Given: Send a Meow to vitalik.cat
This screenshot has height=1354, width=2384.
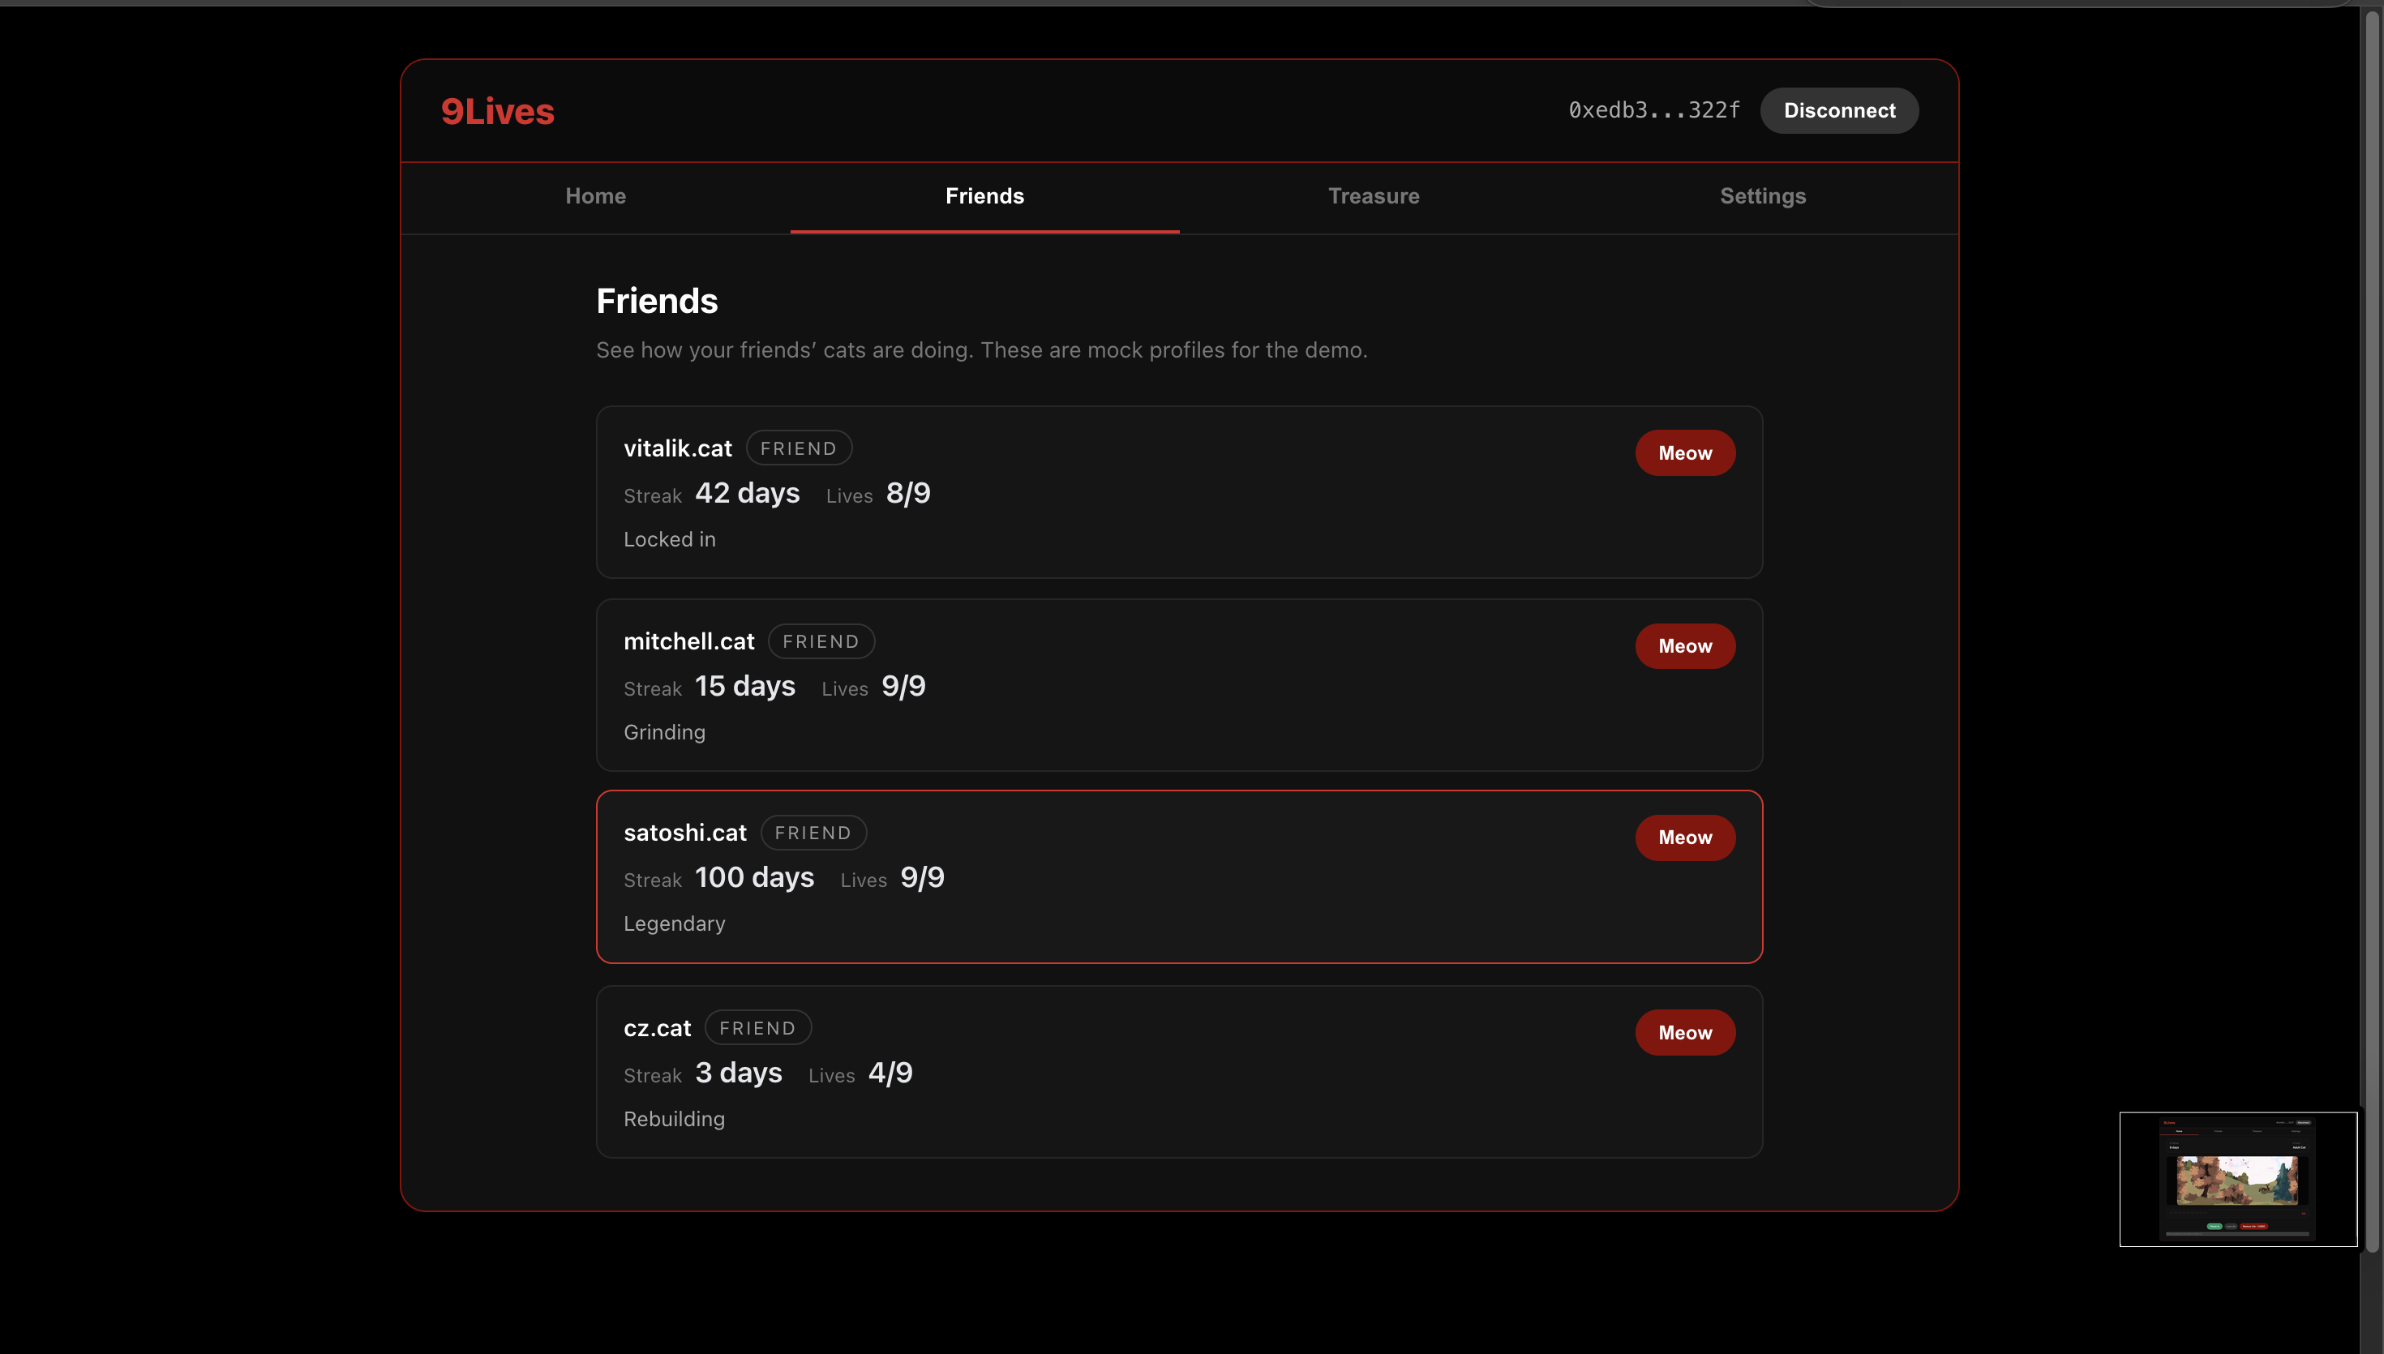Looking at the screenshot, I should pyautogui.click(x=1684, y=453).
